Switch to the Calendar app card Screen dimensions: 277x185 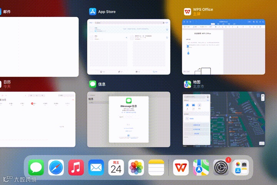coord(38,119)
